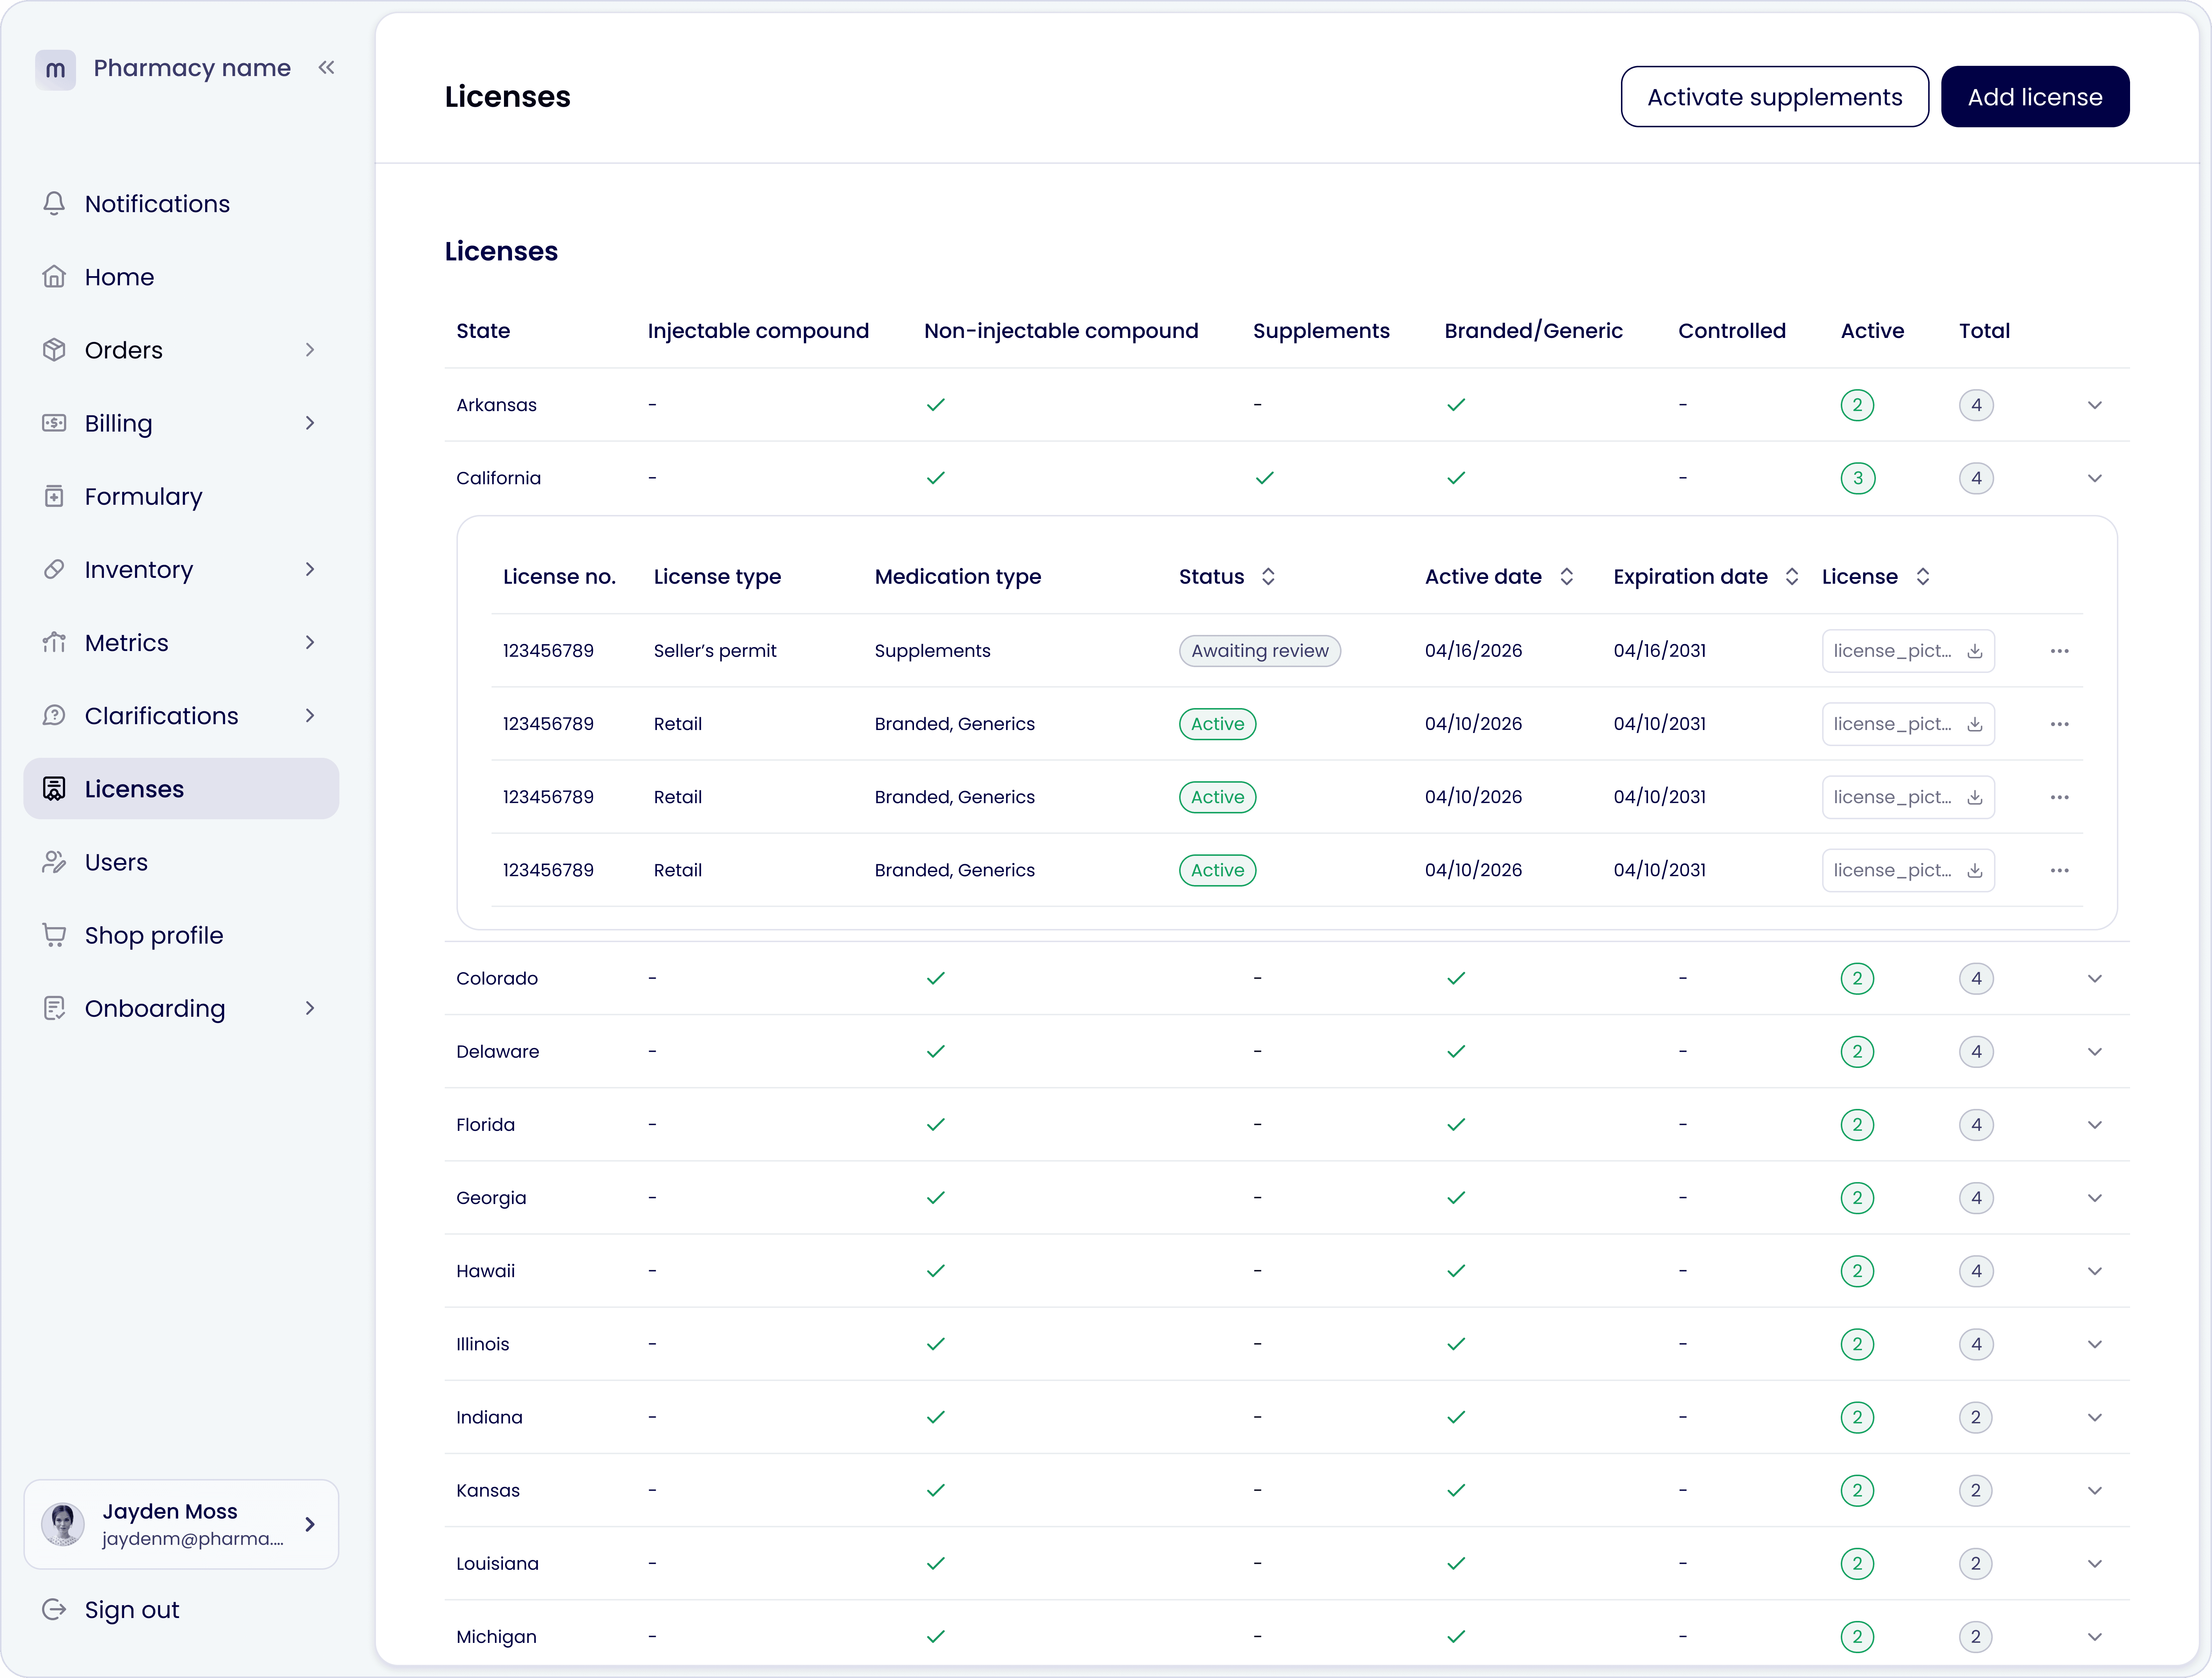Expand the Indiana license row
The image size is (2212, 1678).
[2095, 1417]
